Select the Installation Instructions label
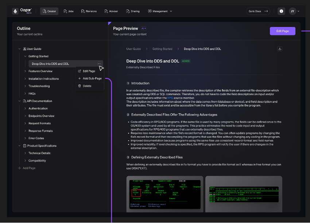This screenshot has height=223, width=310. [x=43, y=79]
